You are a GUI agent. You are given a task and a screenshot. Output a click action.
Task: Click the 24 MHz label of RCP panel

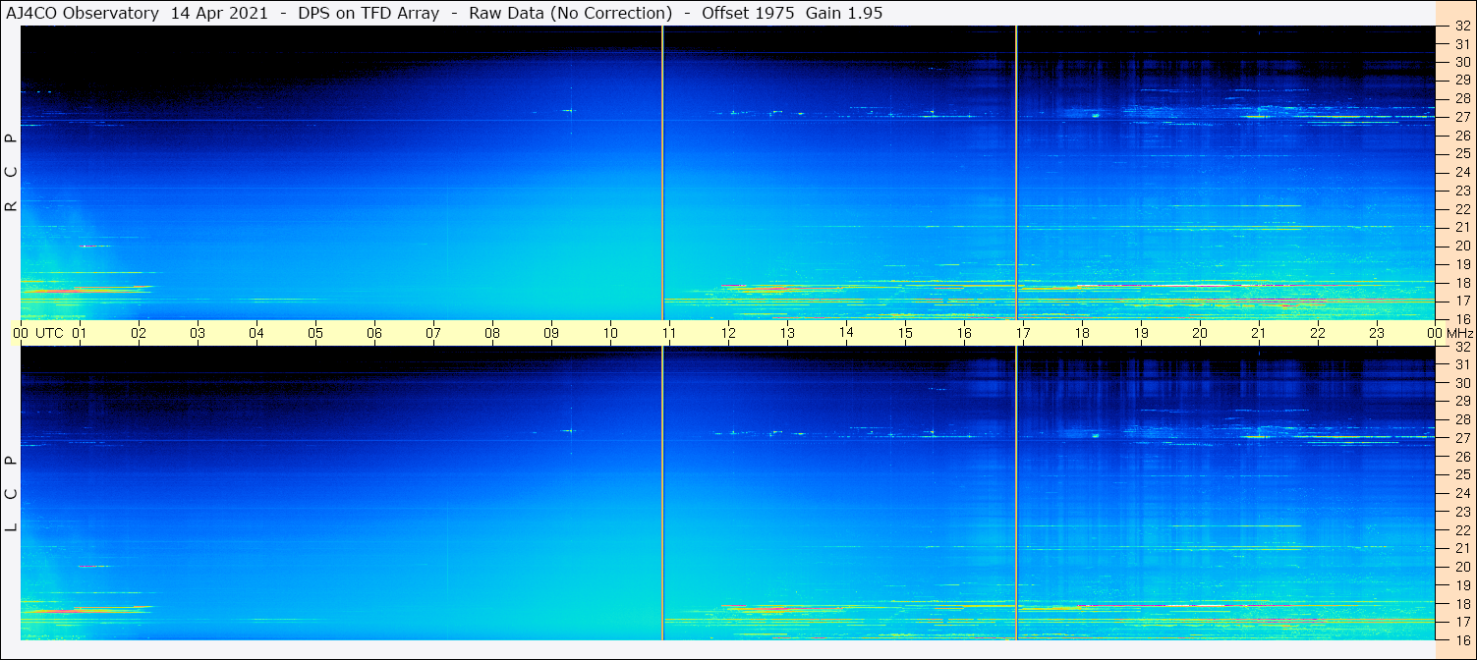tap(1461, 172)
